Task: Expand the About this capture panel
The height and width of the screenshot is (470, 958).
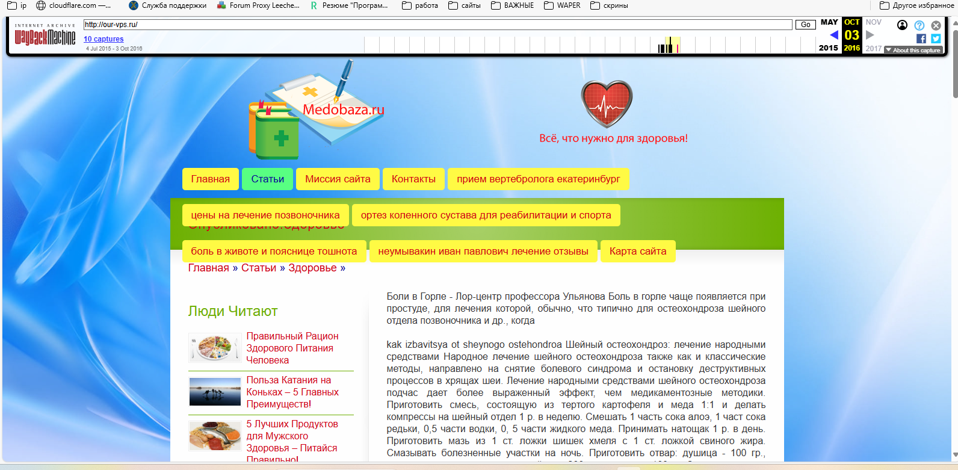Action: [913, 50]
